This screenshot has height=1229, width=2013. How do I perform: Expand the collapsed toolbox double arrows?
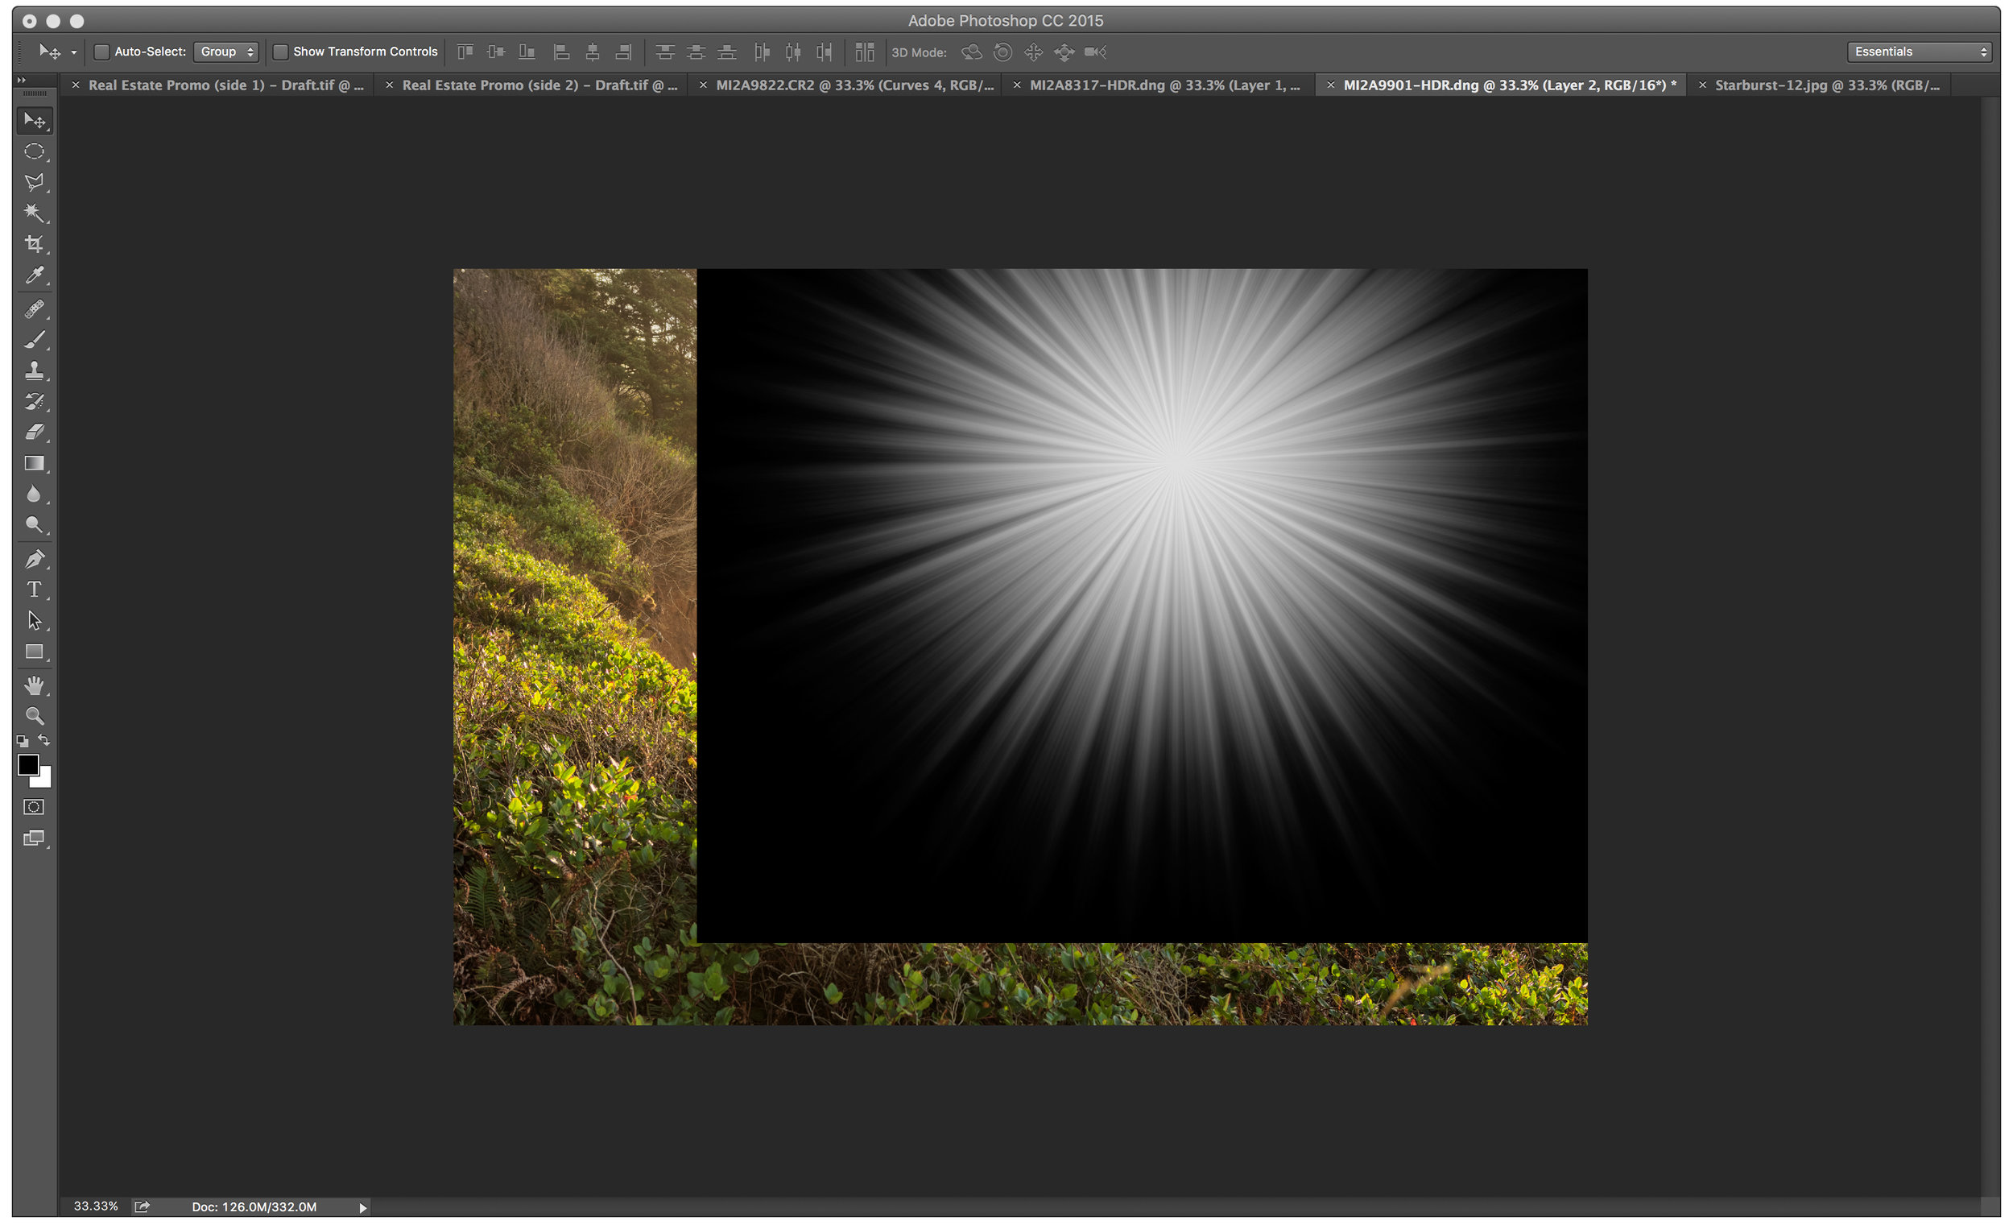coord(21,80)
